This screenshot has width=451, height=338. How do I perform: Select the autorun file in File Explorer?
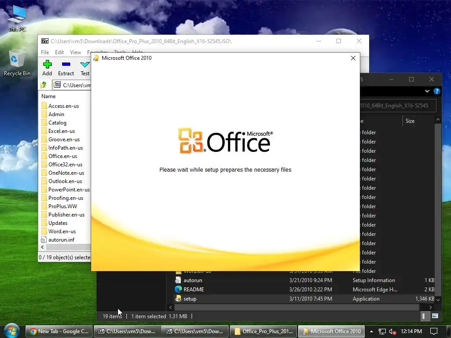coord(304,280)
